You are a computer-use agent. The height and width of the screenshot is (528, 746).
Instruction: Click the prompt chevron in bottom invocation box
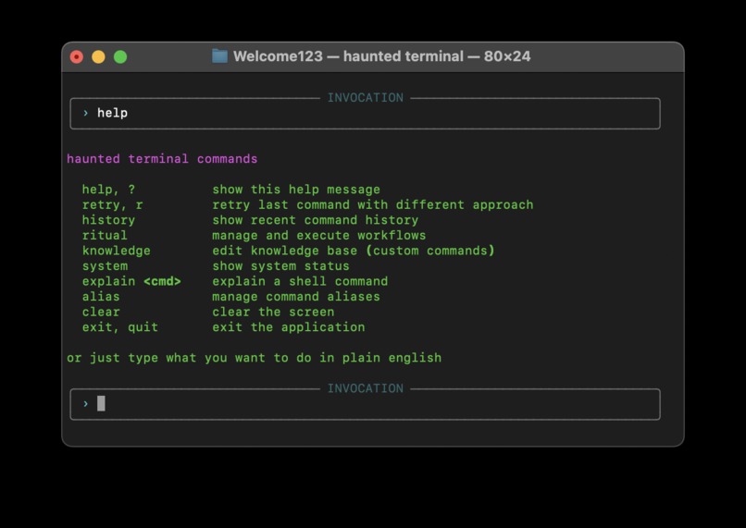(86, 404)
